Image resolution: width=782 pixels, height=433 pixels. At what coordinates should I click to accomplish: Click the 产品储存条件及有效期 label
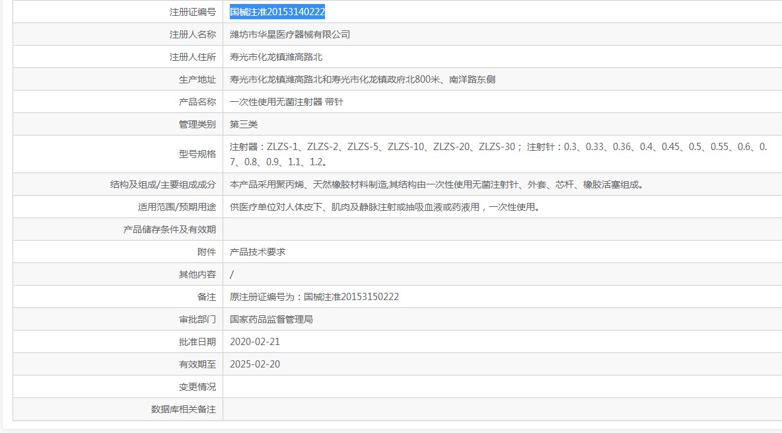coord(170,230)
